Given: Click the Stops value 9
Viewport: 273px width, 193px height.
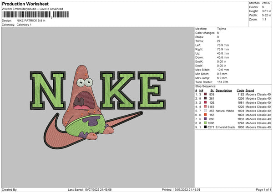Looking at the screenshot, I should pyautogui.click(x=218, y=37).
